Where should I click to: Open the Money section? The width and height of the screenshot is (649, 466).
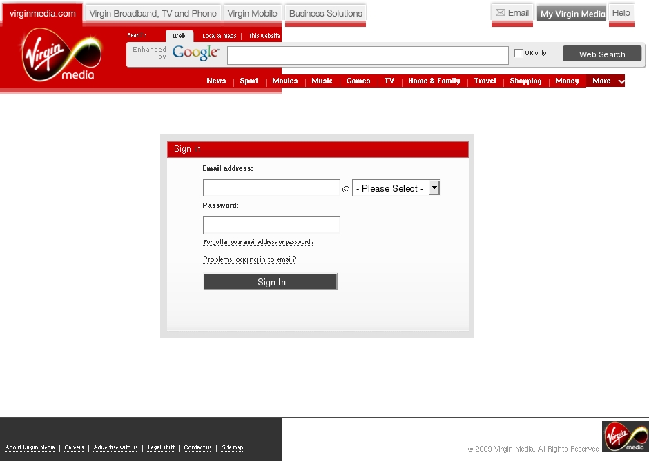(x=567, y=81)
